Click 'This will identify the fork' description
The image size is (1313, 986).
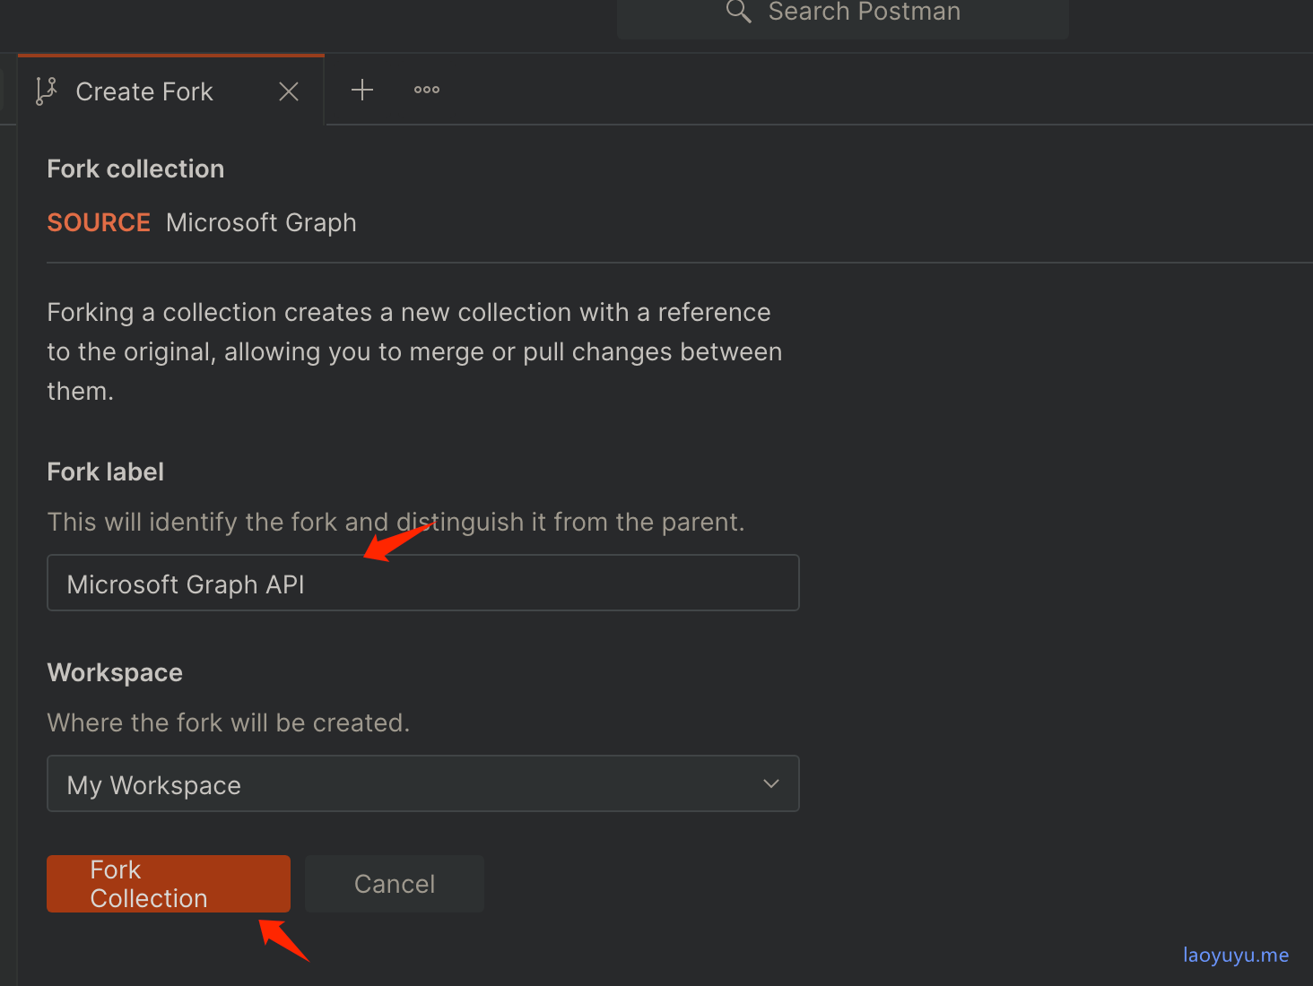tap(396, 522)
